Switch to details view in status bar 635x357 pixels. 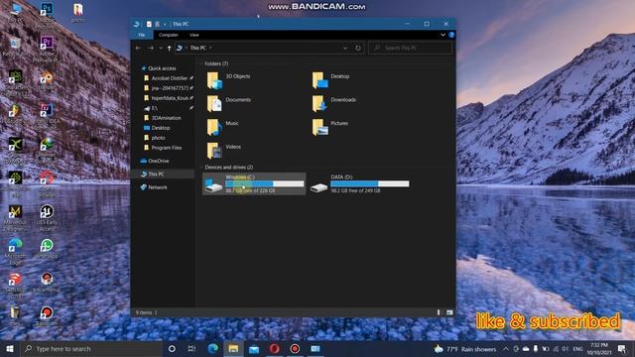(439, 312)
